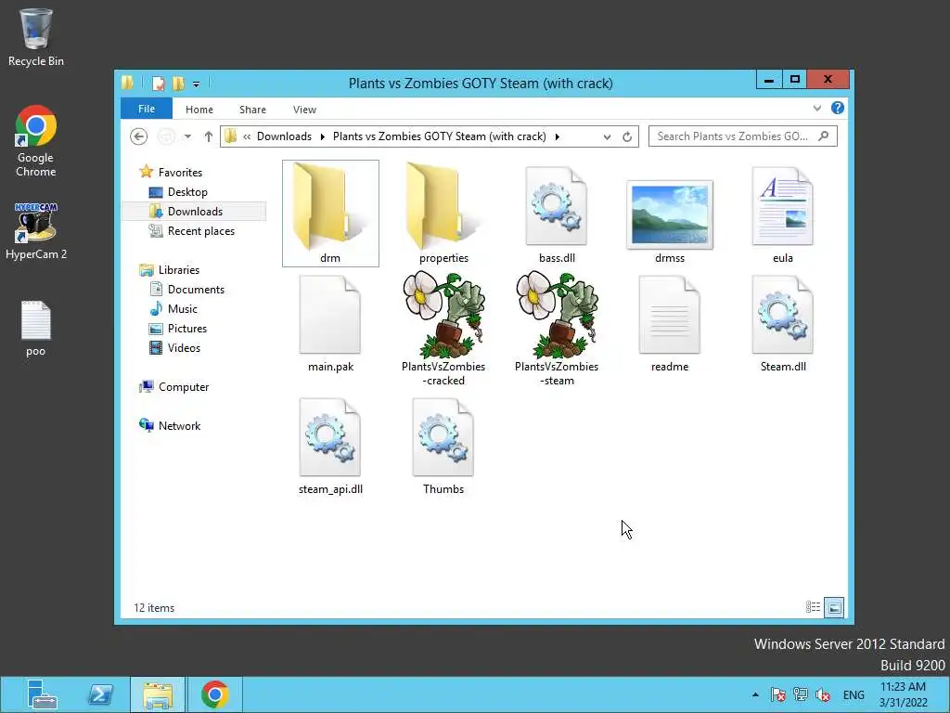Screen dimensions: 950x713
Task: Switch to the Home ribbon tab
Action: pos(199,110)
